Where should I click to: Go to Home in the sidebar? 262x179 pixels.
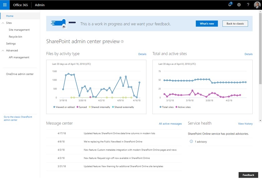[10, 16]
